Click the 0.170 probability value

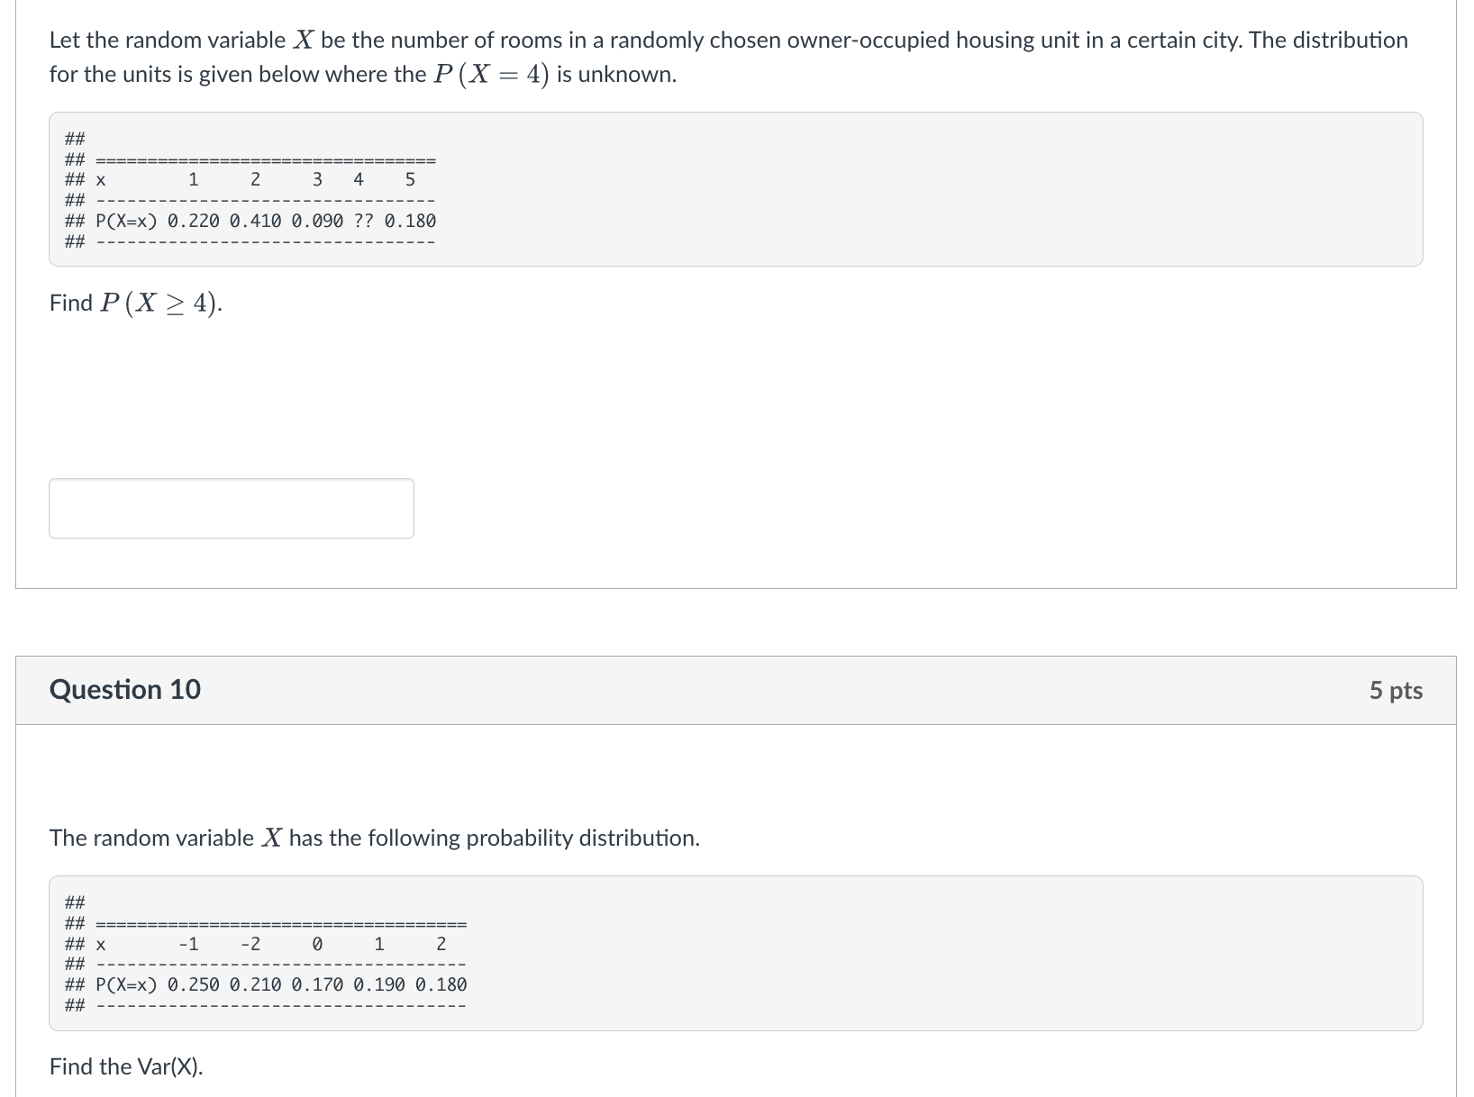[x=317, y=984]
